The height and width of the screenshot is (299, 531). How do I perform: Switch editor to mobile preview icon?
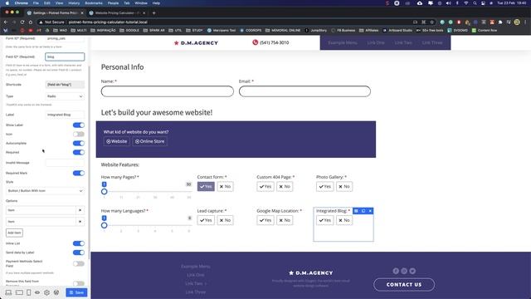click(28, 292)
